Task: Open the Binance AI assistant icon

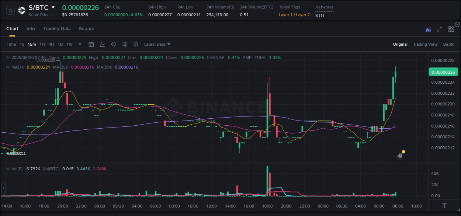Action: [x=428, y=29]
